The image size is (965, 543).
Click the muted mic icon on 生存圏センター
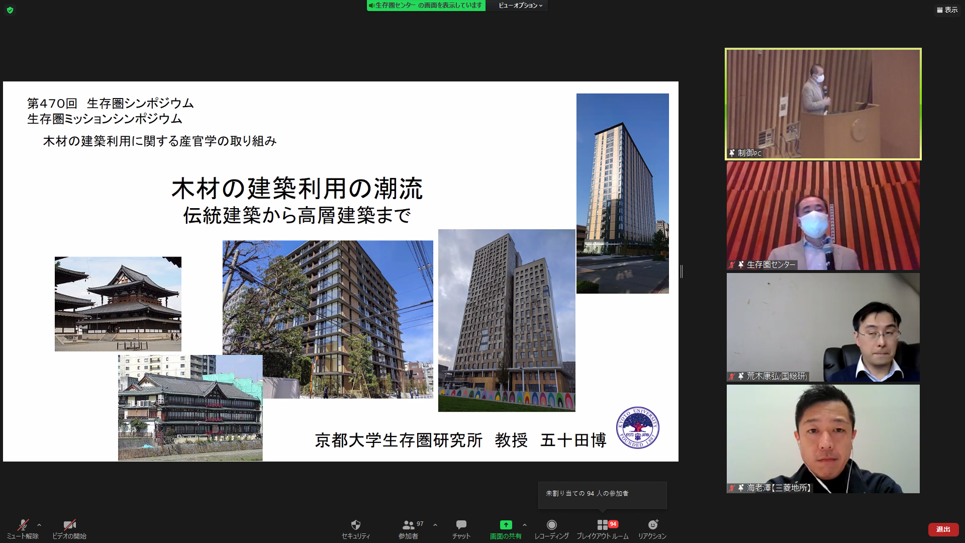[732, 264]
